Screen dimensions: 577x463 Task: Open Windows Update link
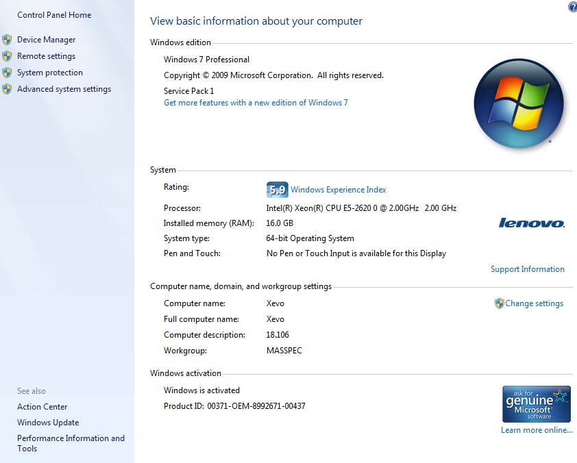(x=48, y=423)
